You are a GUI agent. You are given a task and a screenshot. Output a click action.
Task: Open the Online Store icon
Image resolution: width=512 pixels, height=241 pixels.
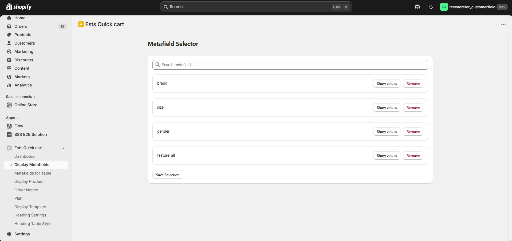(9, 105)
